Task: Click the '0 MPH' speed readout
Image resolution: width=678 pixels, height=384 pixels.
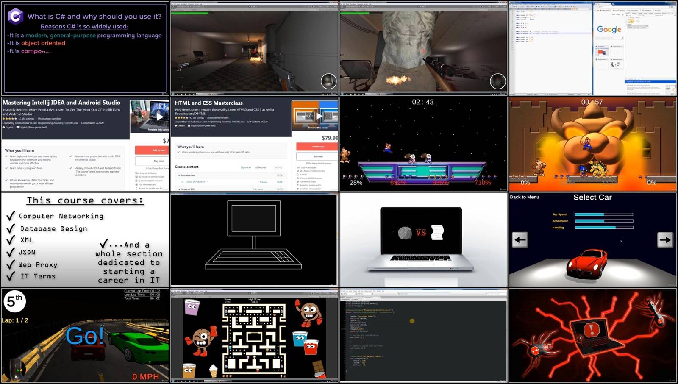Action: (145, 377)
